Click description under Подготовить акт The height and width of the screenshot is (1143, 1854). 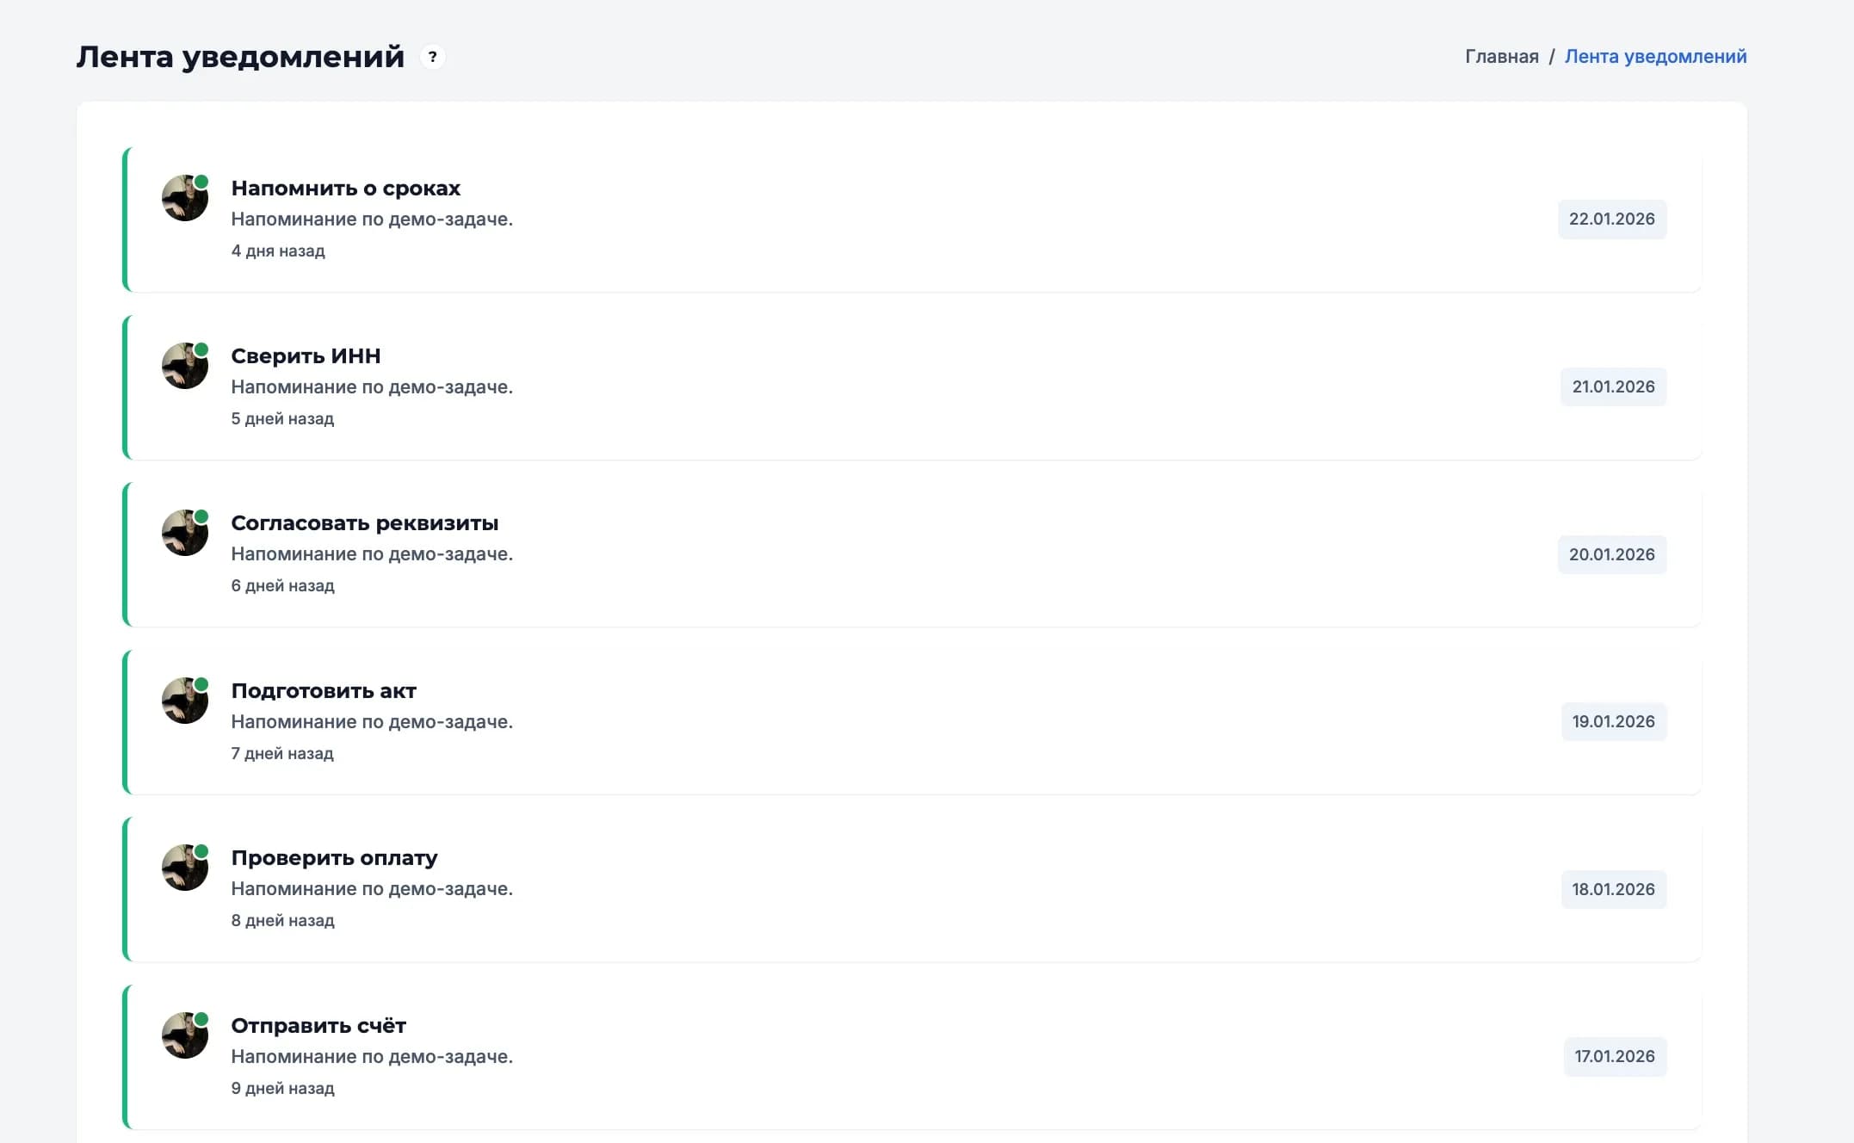pos(372,722)
